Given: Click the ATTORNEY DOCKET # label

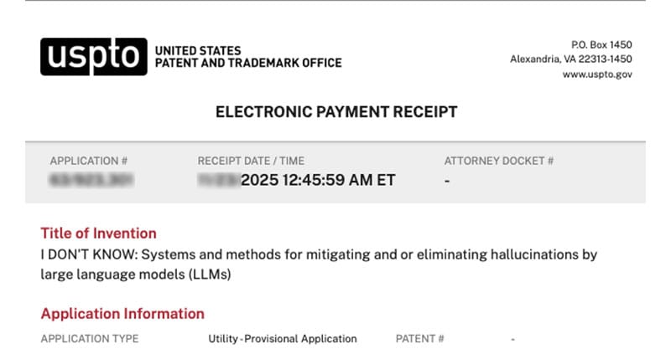Looking at the screenshot, I should (x=498, y=161).
